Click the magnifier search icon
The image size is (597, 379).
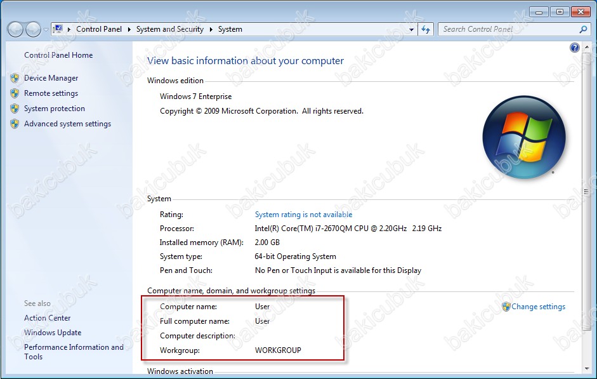click(583, 29)
